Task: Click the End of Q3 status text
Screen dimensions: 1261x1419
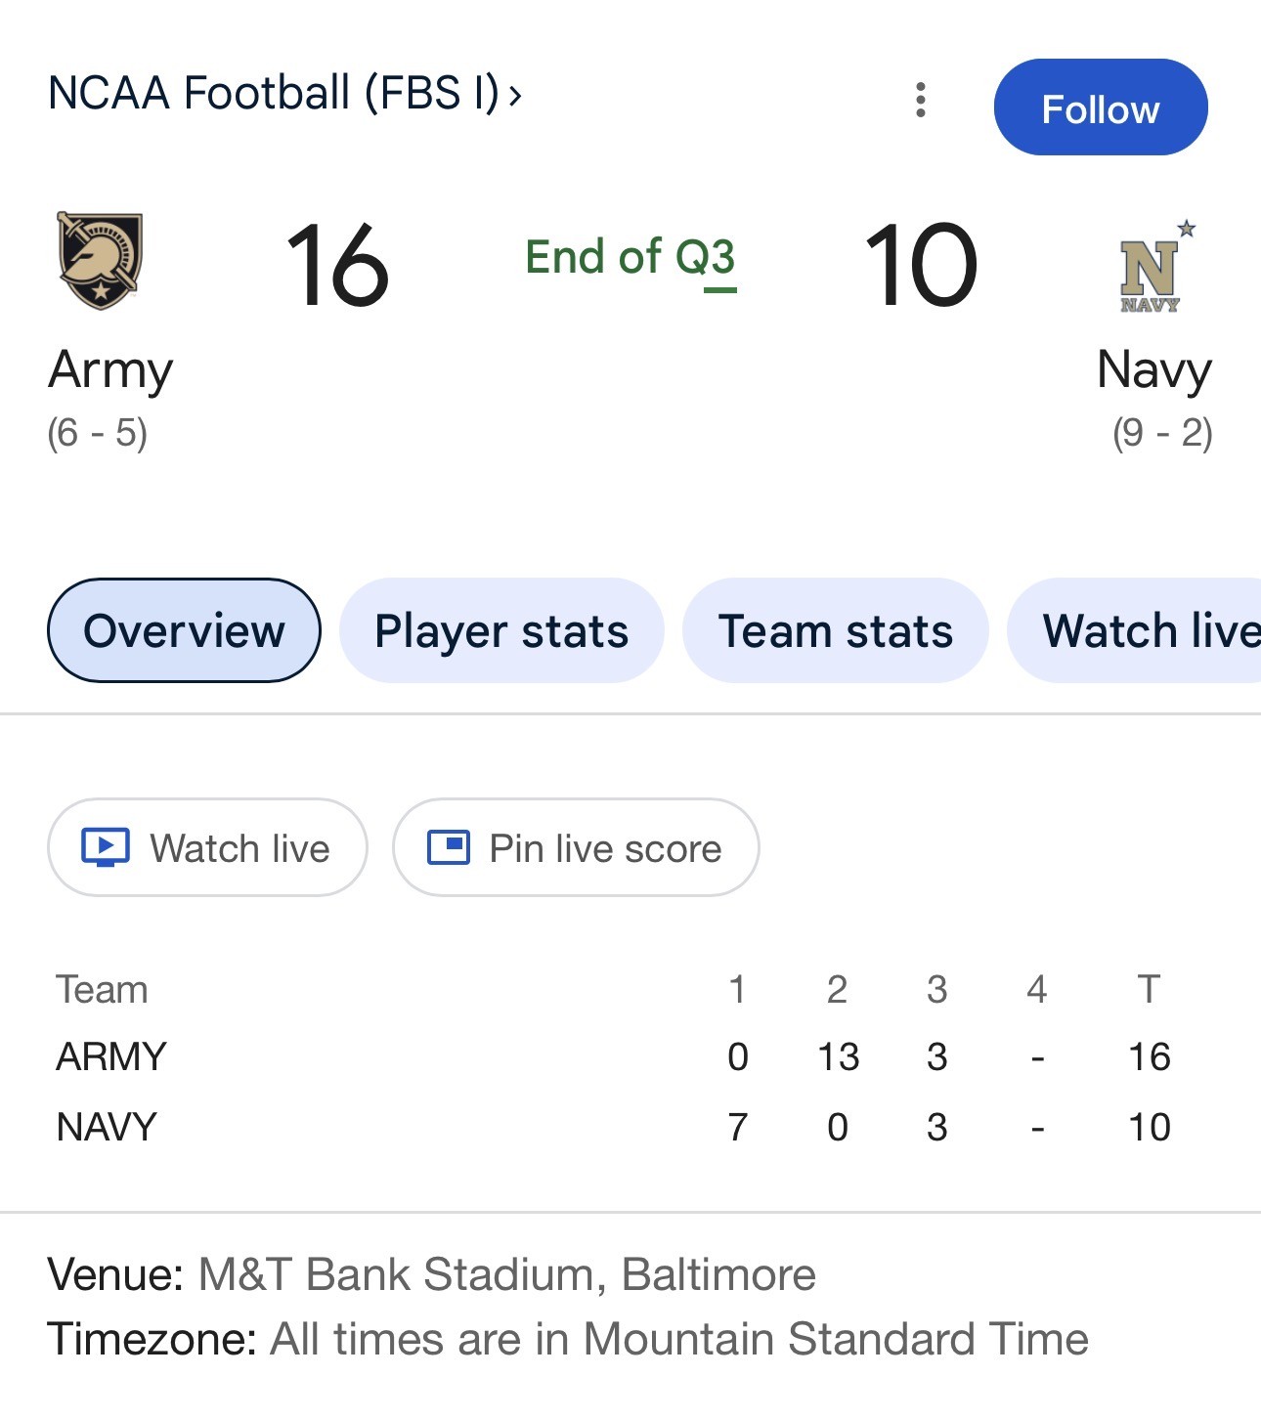Action: coord(630,258)
